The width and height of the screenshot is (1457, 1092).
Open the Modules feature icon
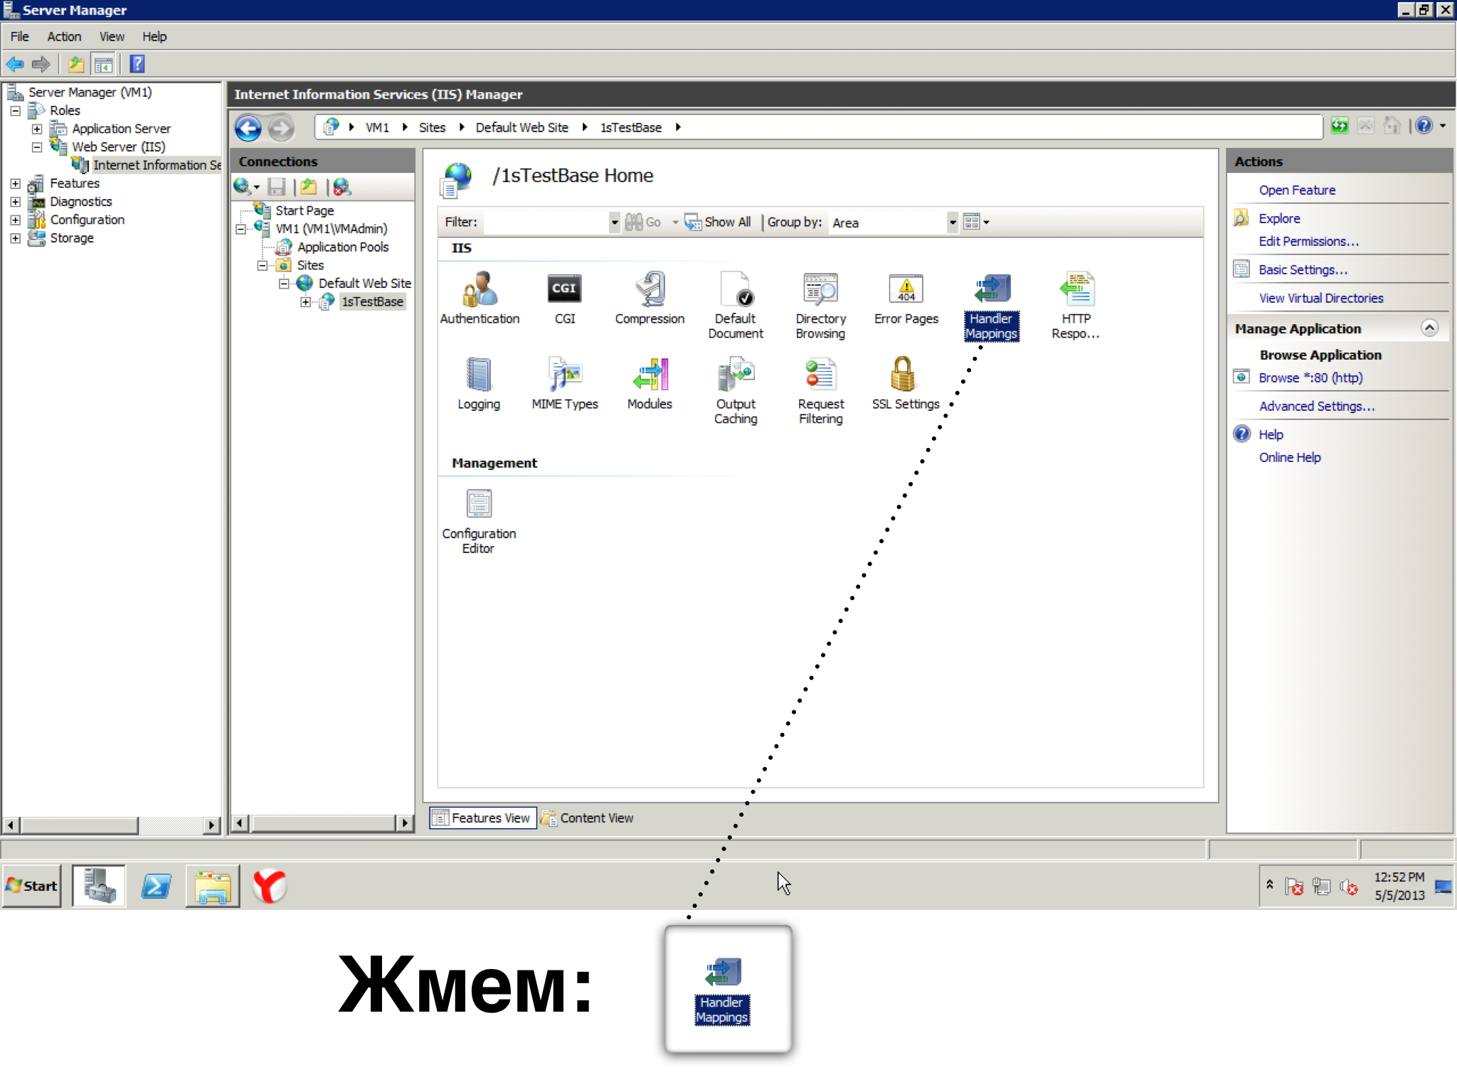(x=650, y=384)
